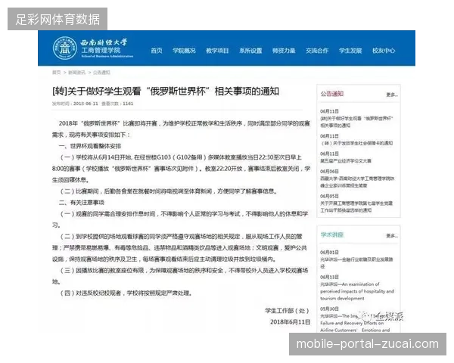Go to the 校友中心 navigation item

(x=384, y=51)
